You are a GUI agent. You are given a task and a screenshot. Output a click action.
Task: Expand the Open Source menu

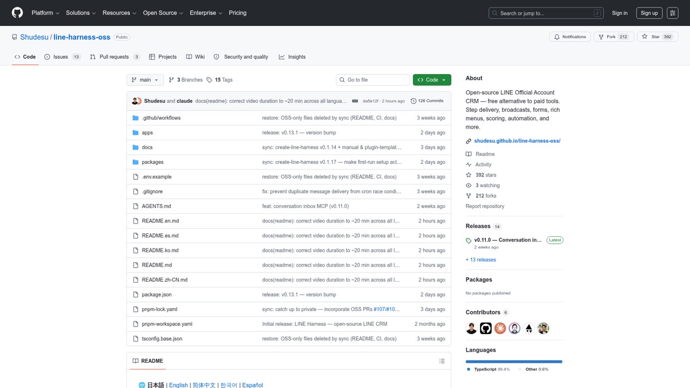click(x=163, y=13)
